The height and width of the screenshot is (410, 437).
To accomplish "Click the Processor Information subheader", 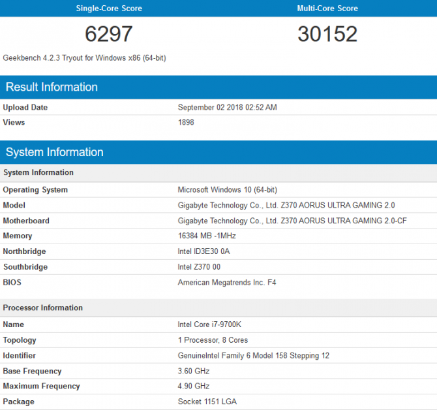I will (218, 307).
